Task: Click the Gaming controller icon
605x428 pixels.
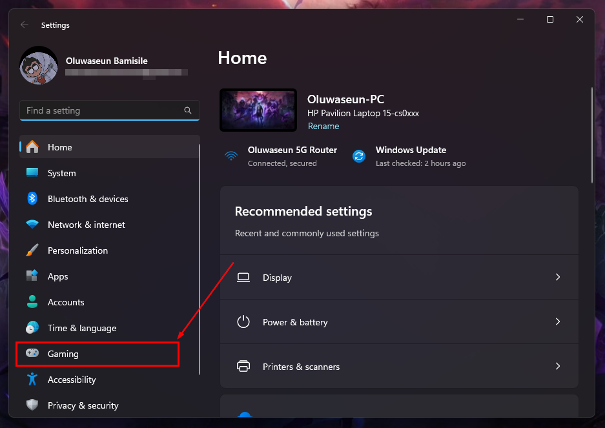Action: 32,352
